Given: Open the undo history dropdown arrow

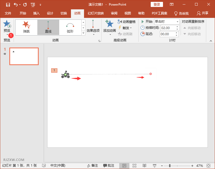Looking at the screenshot, I should 20,5.
